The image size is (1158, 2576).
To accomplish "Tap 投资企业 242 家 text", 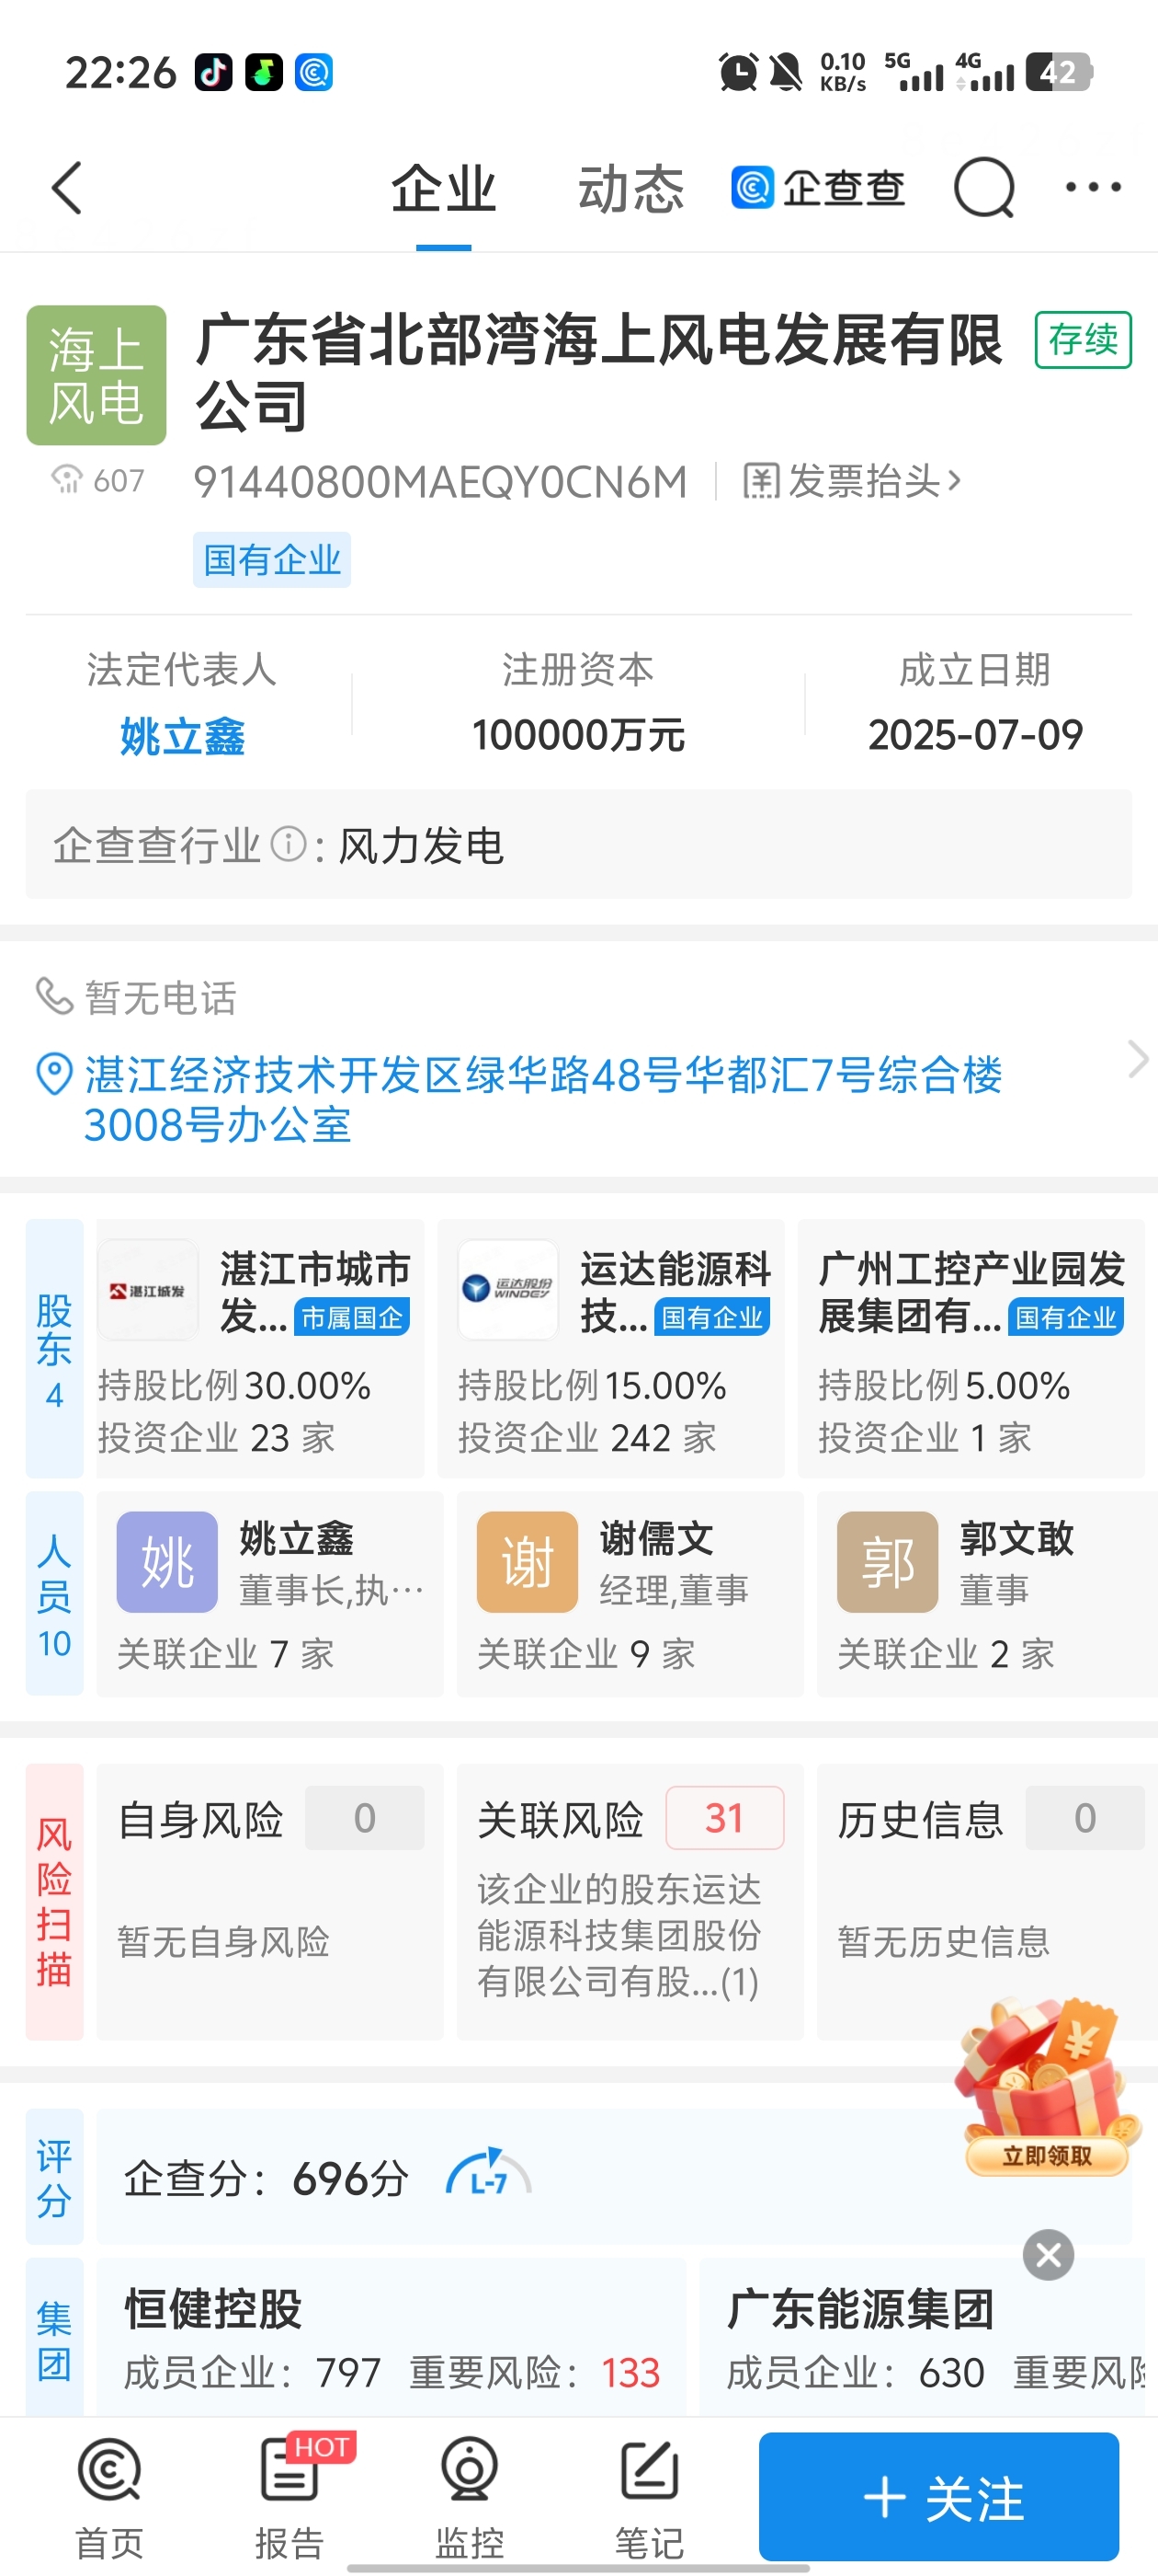I will [587, 1438].
